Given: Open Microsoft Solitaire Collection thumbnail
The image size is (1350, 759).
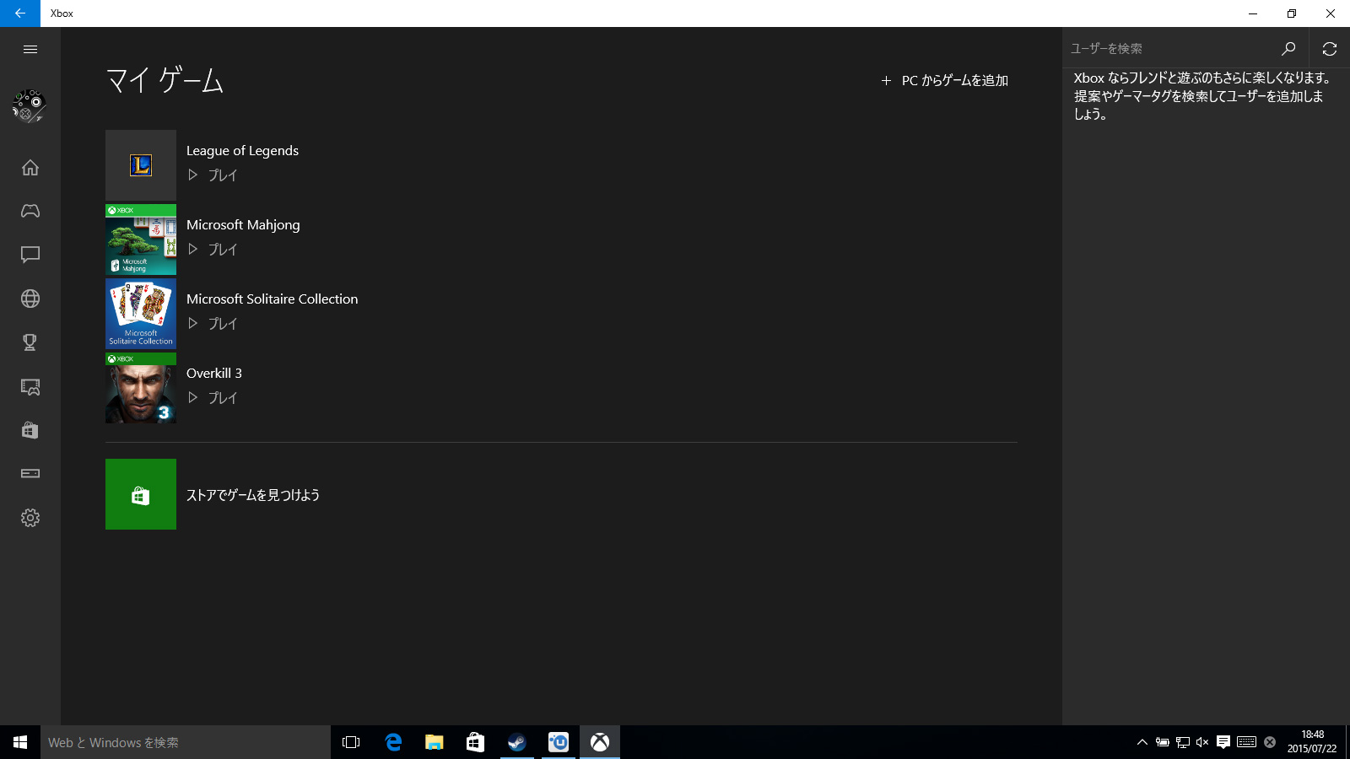Looking at the screenshot, I should coord(141,314).
